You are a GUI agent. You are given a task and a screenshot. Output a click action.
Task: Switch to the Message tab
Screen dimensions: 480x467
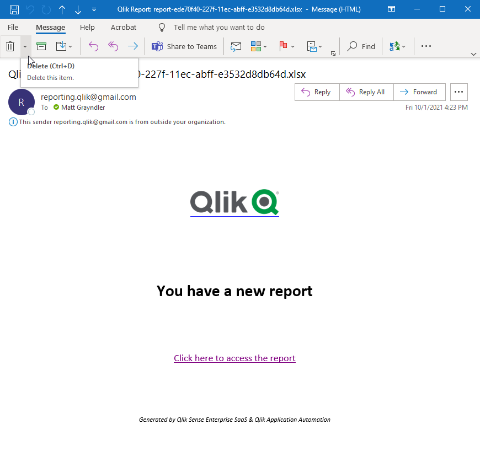tap(50, 27)
